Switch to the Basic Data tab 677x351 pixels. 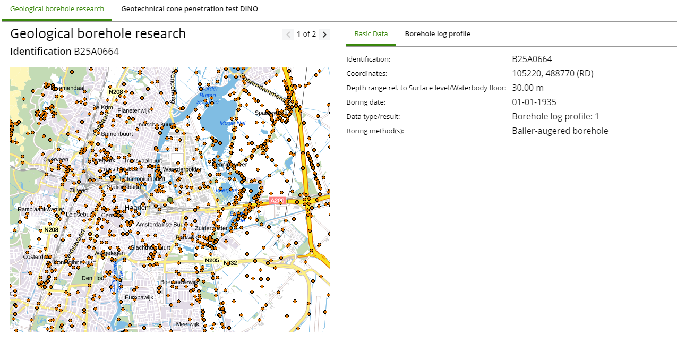(x=371, y=34)
